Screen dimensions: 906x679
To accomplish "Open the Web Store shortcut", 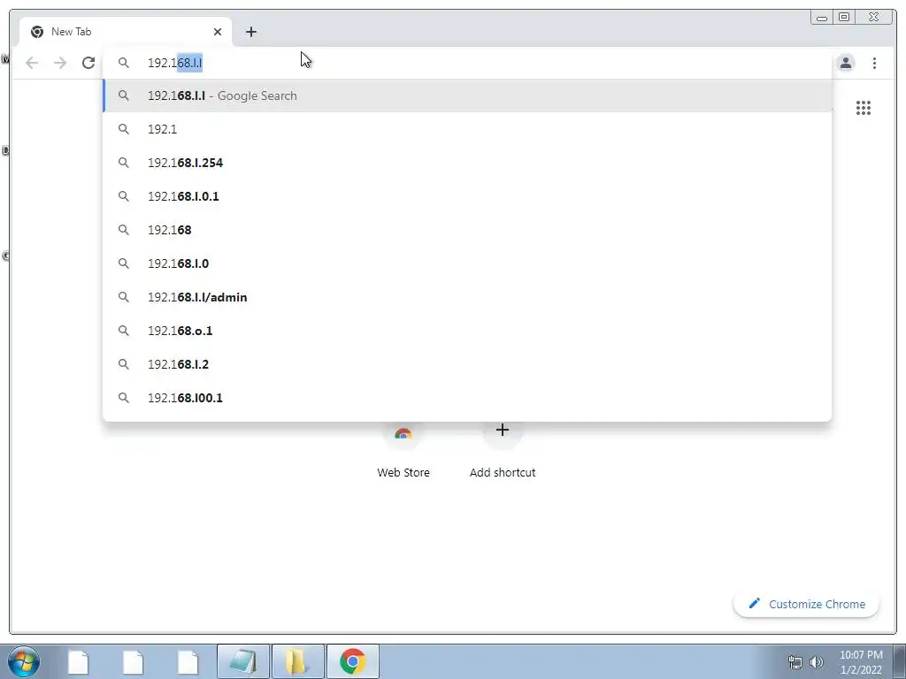I will (403, 450).
